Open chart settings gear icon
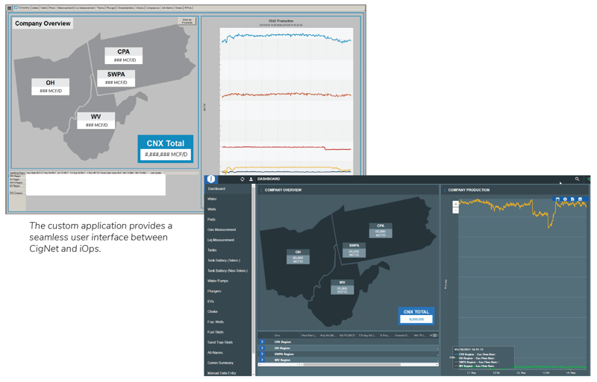 (x=565, y=199)
